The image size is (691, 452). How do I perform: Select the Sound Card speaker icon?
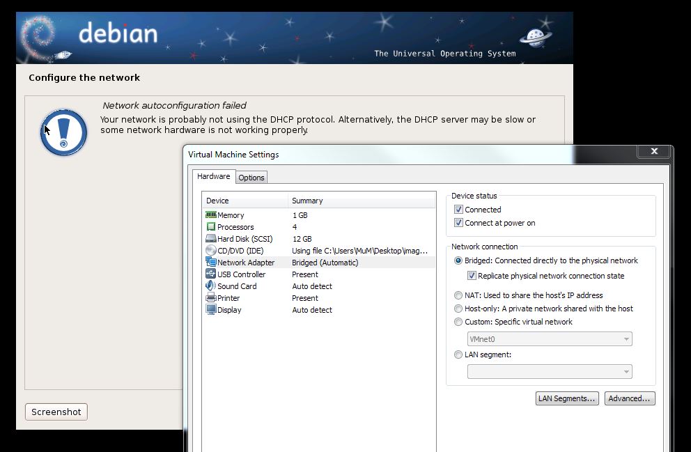pyautogui.click(x=210, y=286)
